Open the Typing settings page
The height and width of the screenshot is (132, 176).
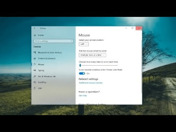click(41, 70)
